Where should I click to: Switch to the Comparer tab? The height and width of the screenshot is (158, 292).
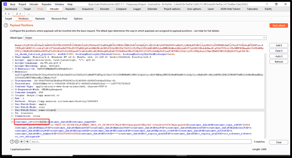tap(121, 9)
